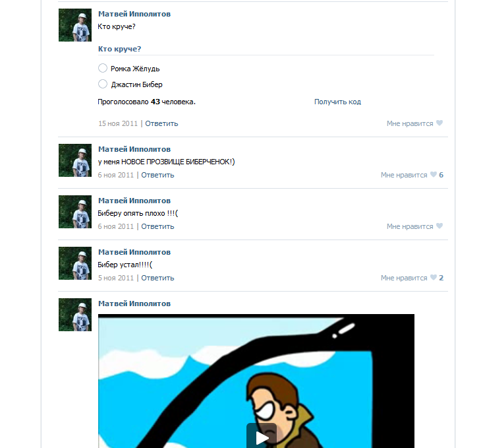Open avatar beside Бибер устал post
Screen dimensions: 481x448
pos(75,263)
